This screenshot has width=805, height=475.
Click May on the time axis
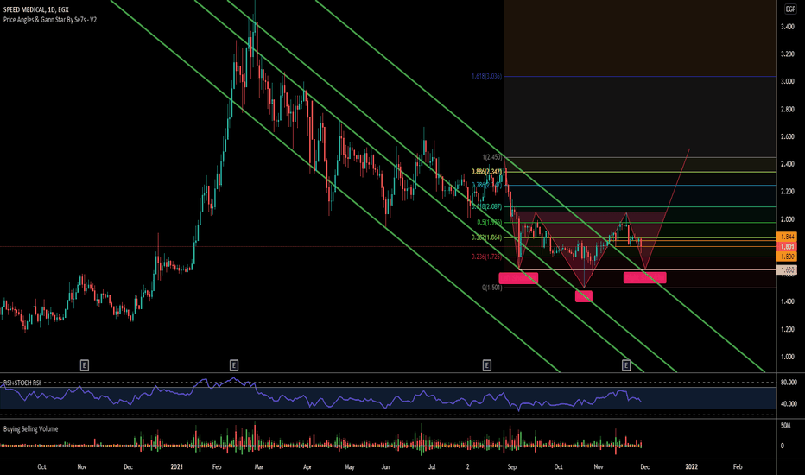coord(350,466)
